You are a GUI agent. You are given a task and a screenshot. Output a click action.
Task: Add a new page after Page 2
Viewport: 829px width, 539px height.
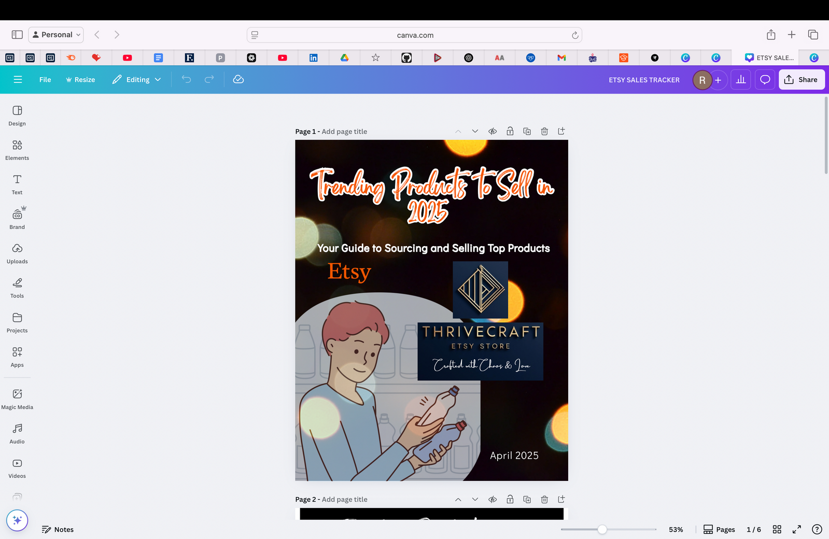click(x=561, y=500)
